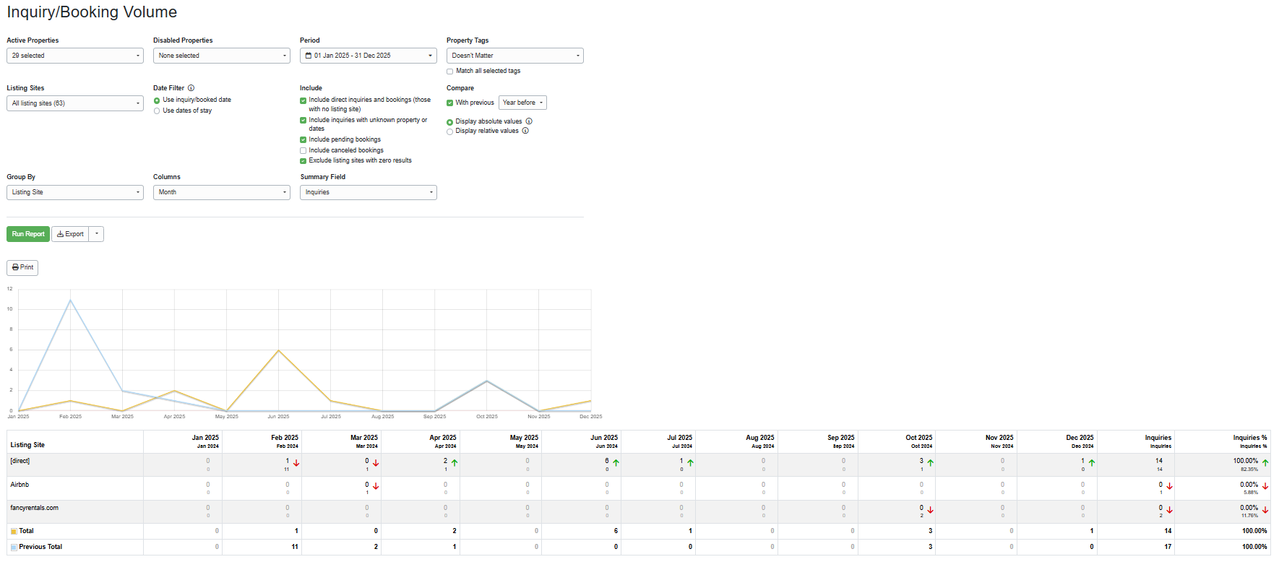Uncheck Include direct inquiries and bookings
This screenshot has width=1279, height=562.
(303, 100)
